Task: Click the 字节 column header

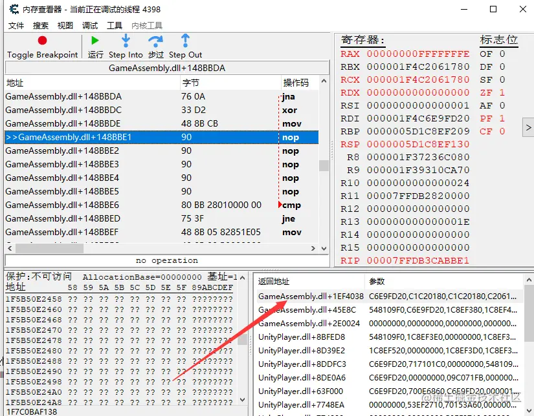Action: pos(230,83)
